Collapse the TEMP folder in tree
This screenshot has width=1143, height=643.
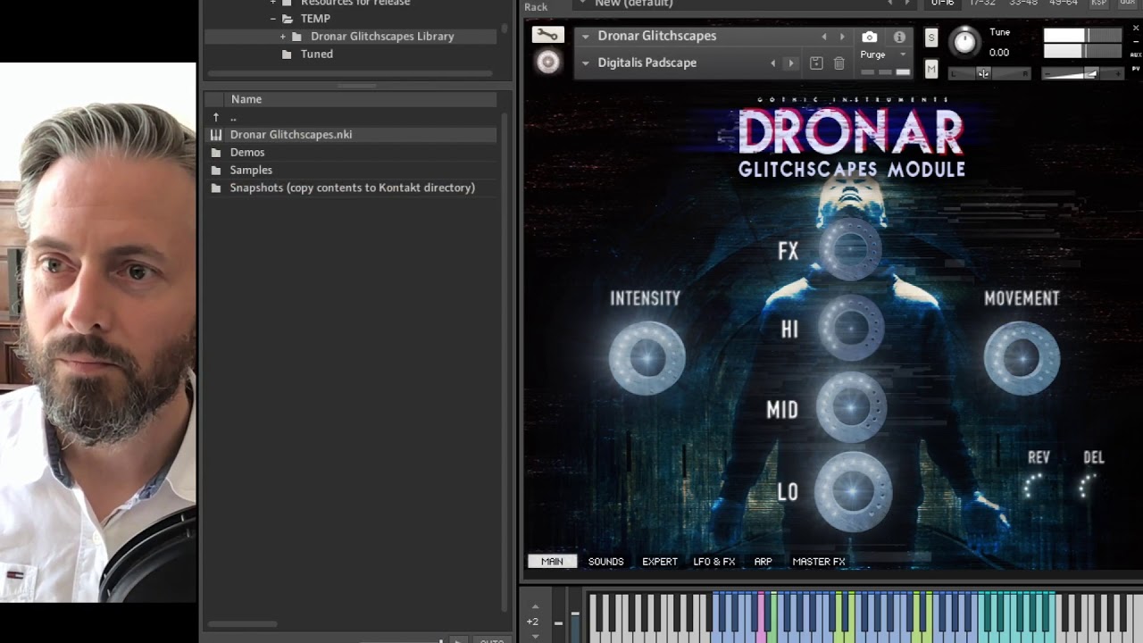273,19
